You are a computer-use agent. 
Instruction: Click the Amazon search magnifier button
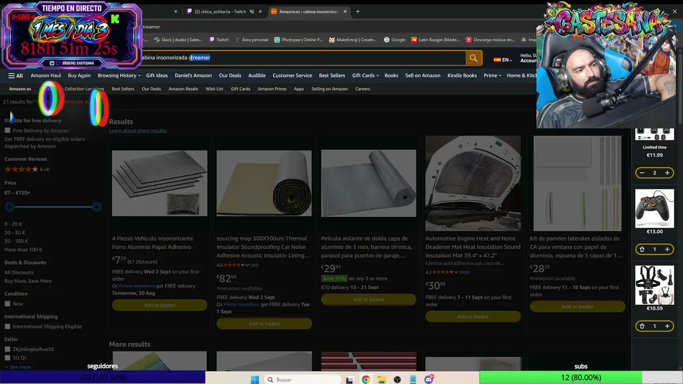[473, 58]
